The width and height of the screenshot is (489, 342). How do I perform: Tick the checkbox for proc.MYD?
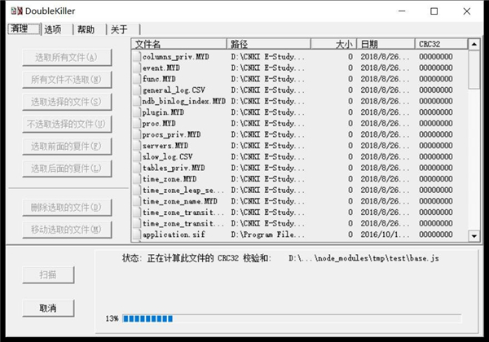click(x=137, y=123)
